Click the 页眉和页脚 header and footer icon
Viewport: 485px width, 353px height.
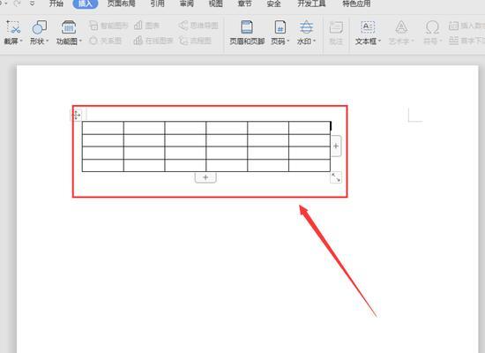tap(247, 27)
